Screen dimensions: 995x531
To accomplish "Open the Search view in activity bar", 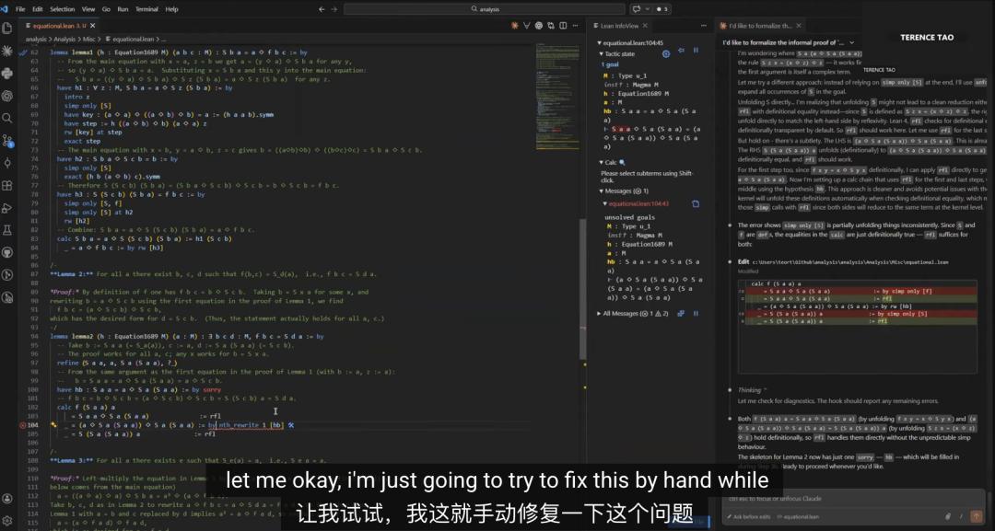I will 8,118.
